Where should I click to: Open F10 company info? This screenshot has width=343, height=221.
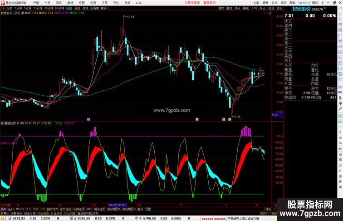tap(254, 8)
